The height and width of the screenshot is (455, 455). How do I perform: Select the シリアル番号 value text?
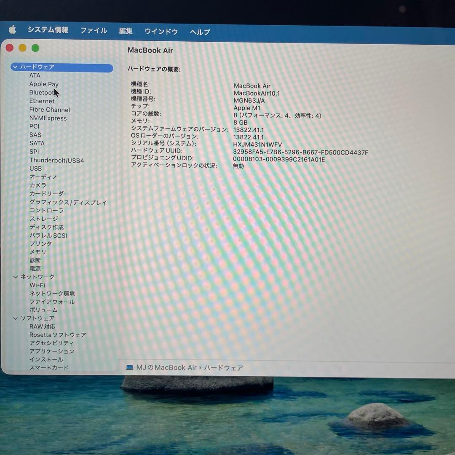(257, 145)
